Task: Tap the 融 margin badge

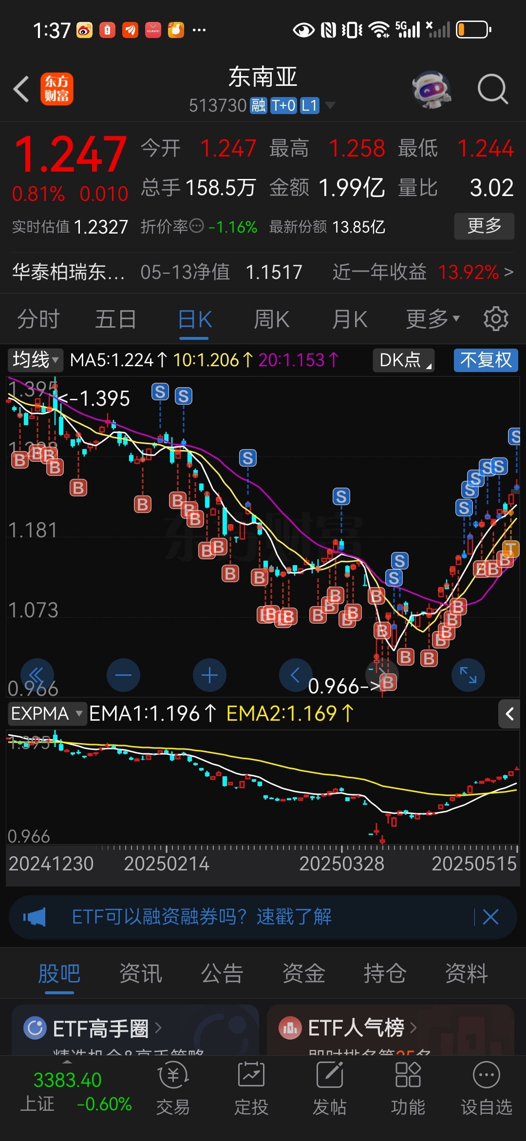Action: tap(259, 105)
